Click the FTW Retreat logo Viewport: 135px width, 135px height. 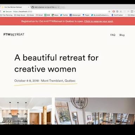[x=14, y=34]
